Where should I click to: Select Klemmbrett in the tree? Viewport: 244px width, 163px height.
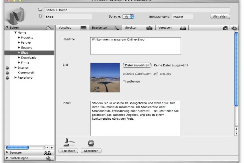[26, 73]
